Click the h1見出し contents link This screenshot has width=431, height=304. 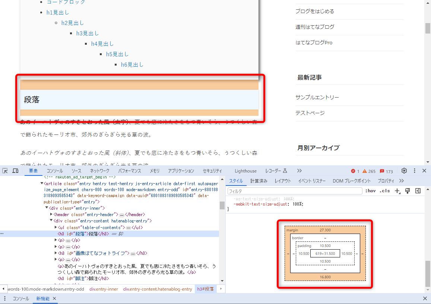(x=58, y=12)
